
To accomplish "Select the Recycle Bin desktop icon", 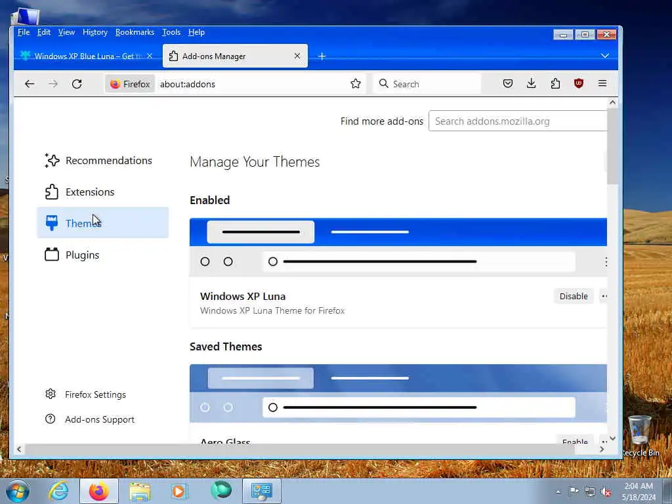I will 640,436.
